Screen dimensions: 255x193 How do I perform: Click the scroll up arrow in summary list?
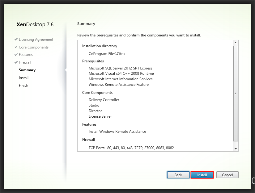tap(236, 43)
